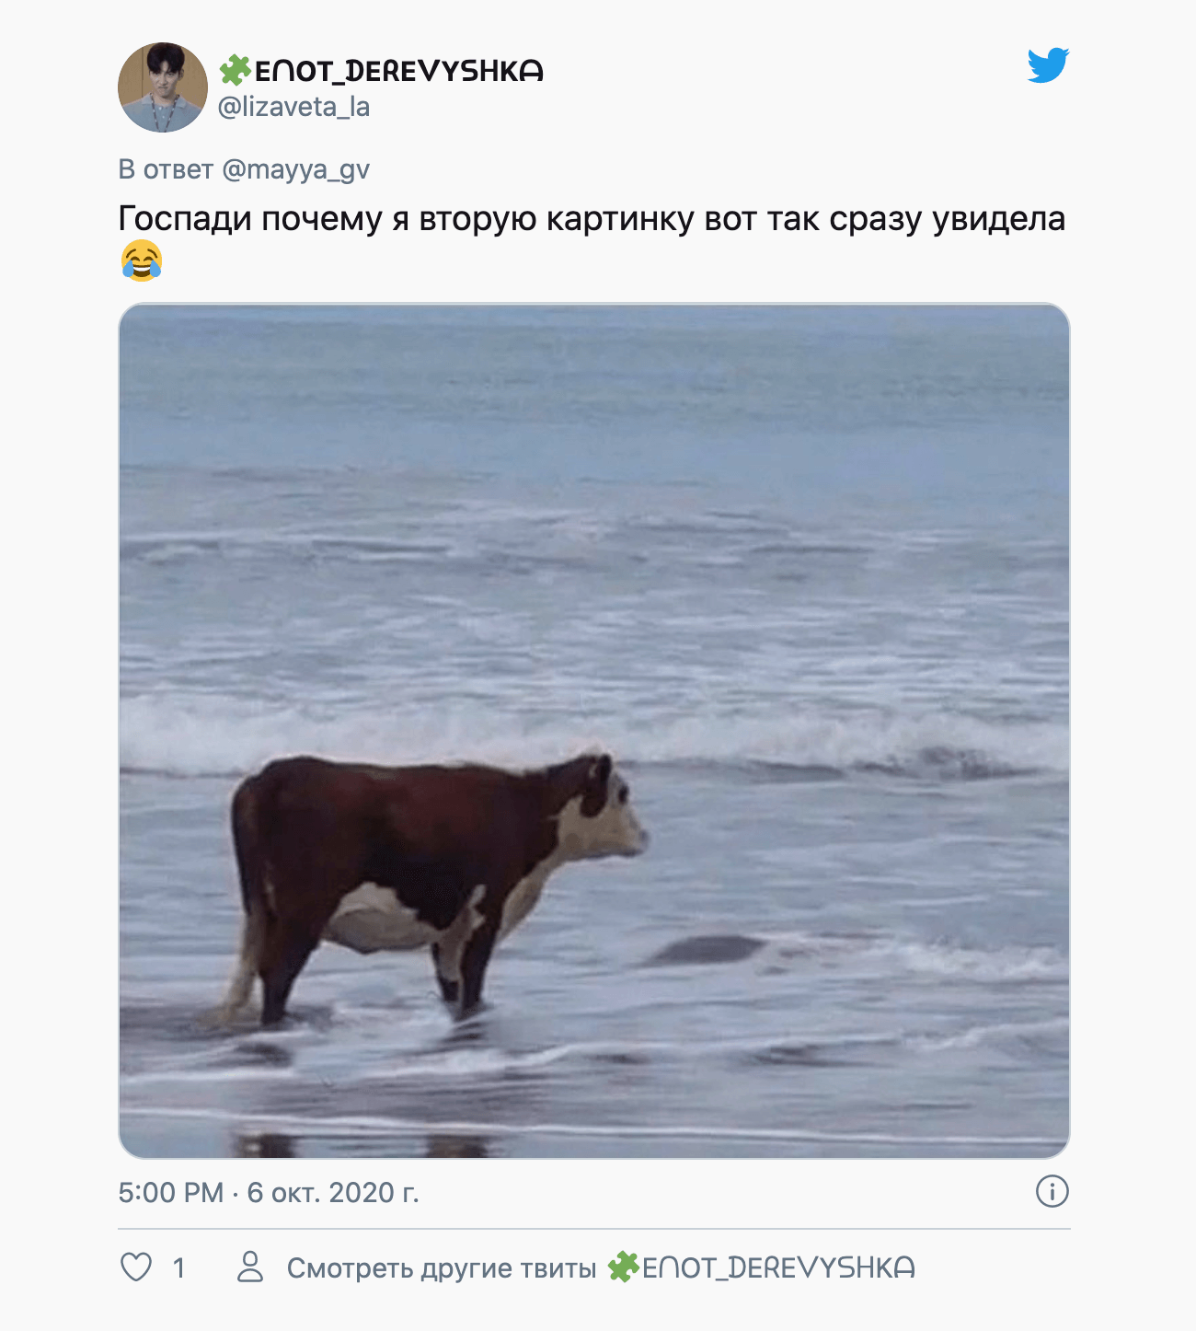Screen dimensions: 1196x1331
Task: Open the user's round profile avatar
Action: pos(163,87)
